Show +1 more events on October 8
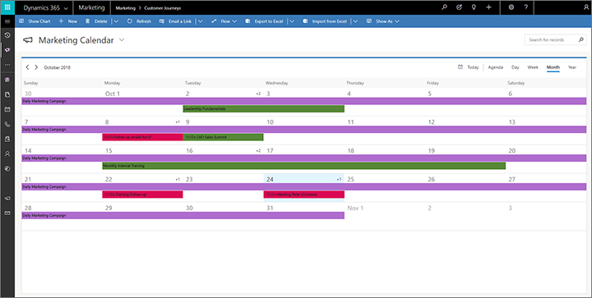The height and width of the screenshot is (298, 592). (x=178, y=122)
